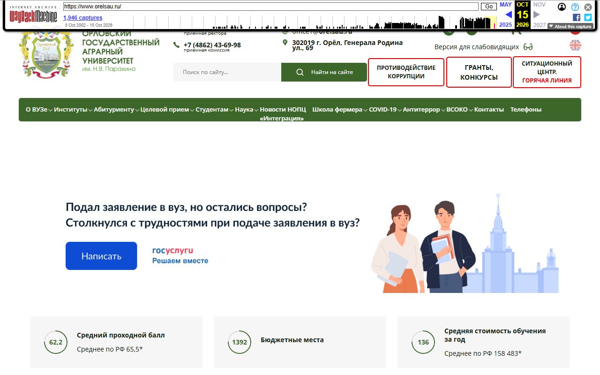This screenshot has width=600, height=375.
Task: Click the Версия для слабовидящих link
Action: click(477, 47)
